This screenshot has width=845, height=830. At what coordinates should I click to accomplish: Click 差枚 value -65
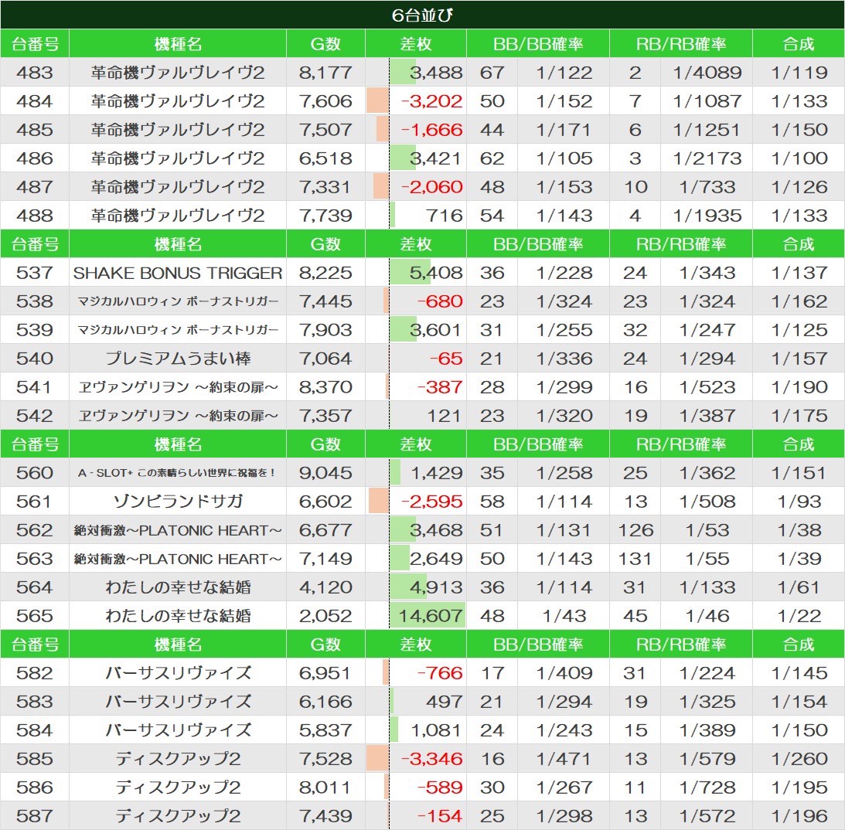[445, 358]
